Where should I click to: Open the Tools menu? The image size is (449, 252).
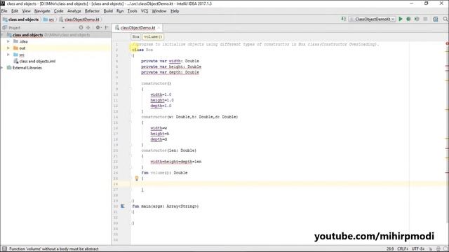[x=132, y=11]
